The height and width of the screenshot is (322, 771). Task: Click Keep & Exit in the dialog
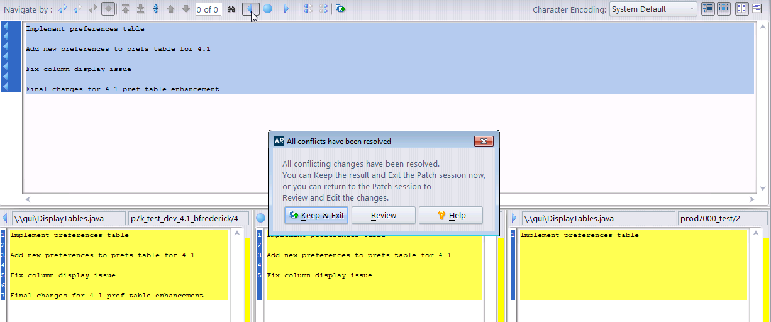tap(316, 215)
